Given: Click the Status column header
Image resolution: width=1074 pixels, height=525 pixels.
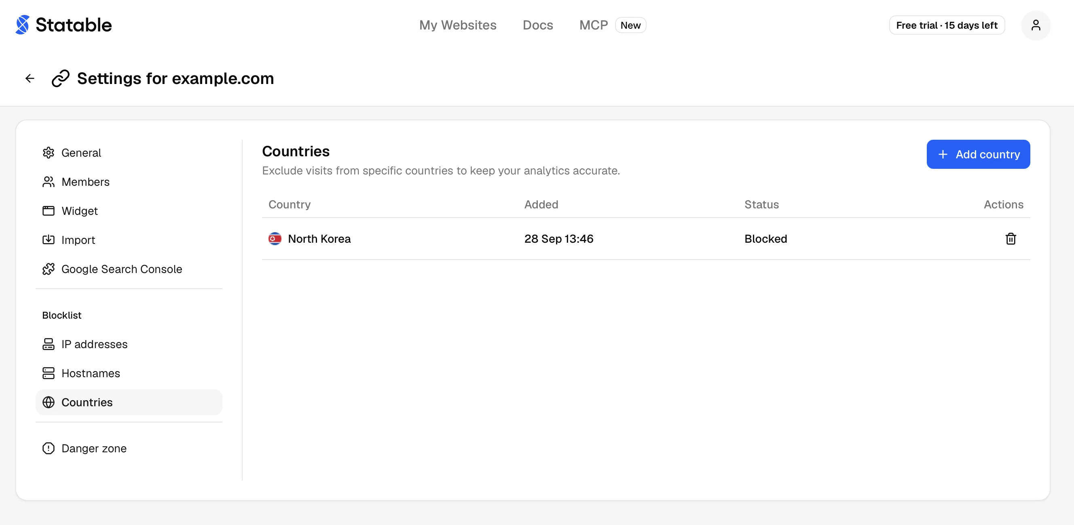Looking at the screenshot, I should (x=762, y=204).
